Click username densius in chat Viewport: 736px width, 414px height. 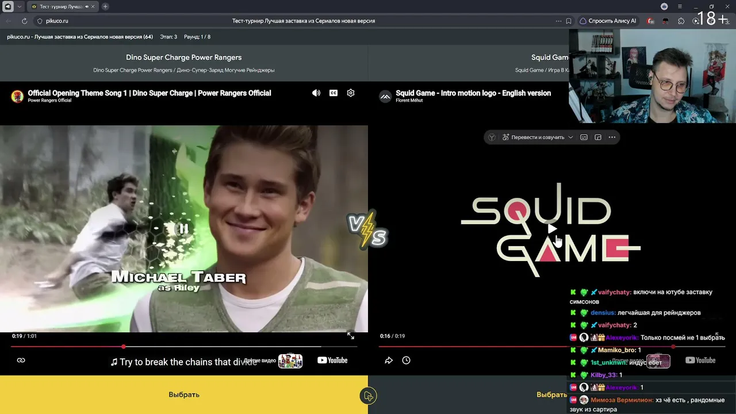coord(603,313)
